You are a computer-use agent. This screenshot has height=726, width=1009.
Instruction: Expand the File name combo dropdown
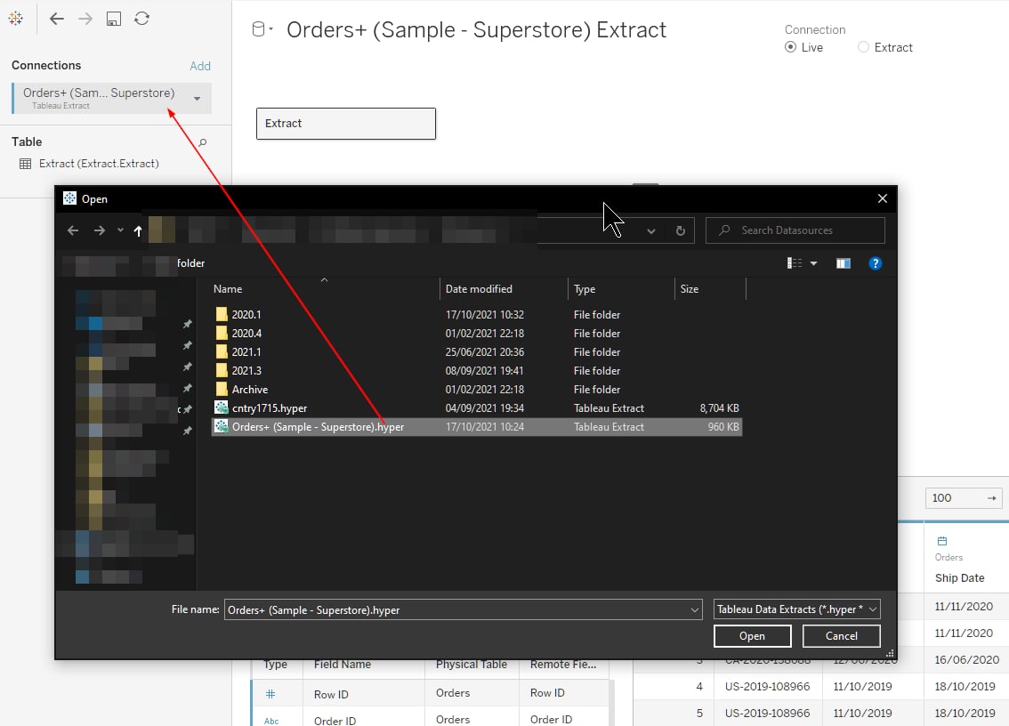click(x=694, y=609)
